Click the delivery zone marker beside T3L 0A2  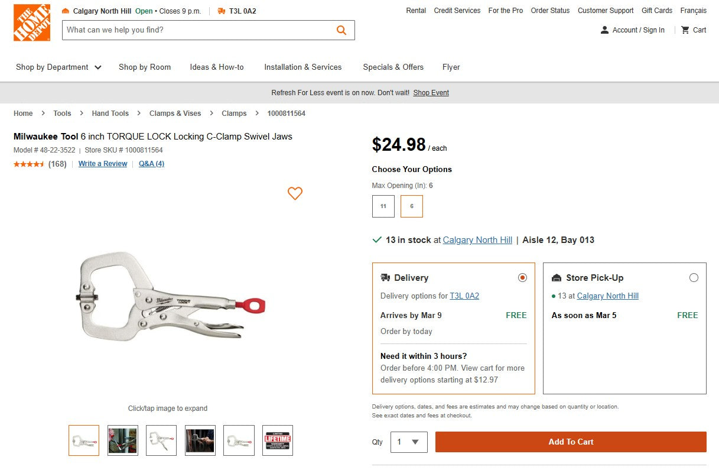click(x=220, y=10)
